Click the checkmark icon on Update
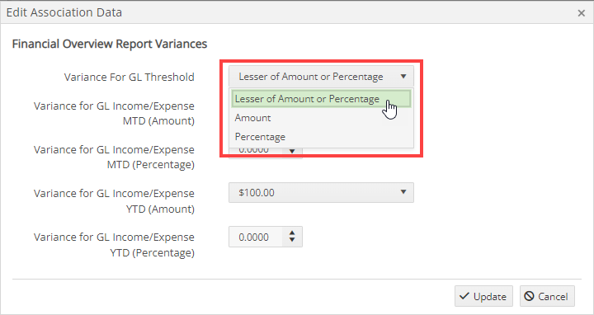The height and width of the screenshot is (315, 594). pos(464,296)
